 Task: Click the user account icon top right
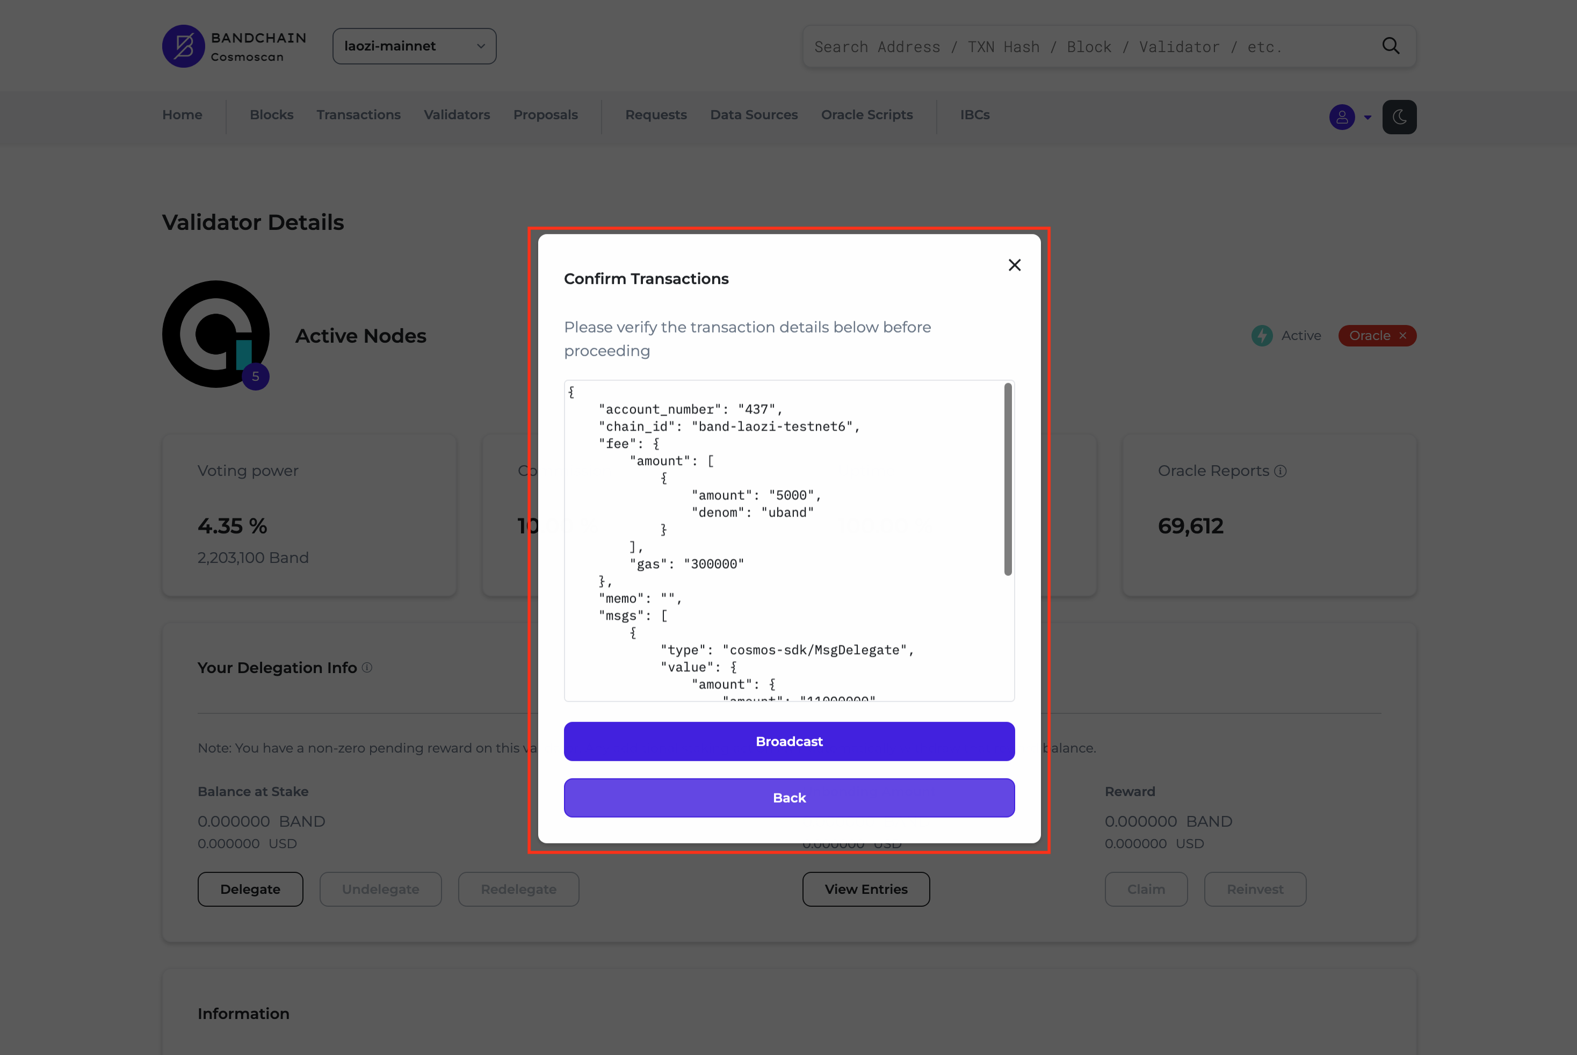click(x=1342, y=117)
